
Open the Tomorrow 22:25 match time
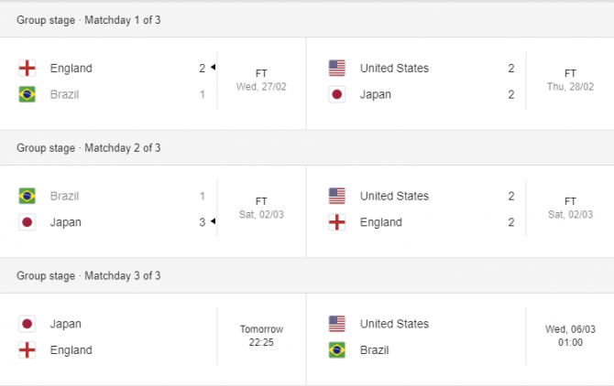pyautogui.click(x=261, y=336)
